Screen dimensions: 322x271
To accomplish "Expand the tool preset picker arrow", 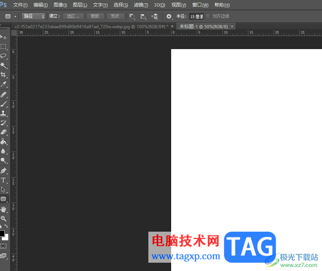I will (x=15, y=16).
